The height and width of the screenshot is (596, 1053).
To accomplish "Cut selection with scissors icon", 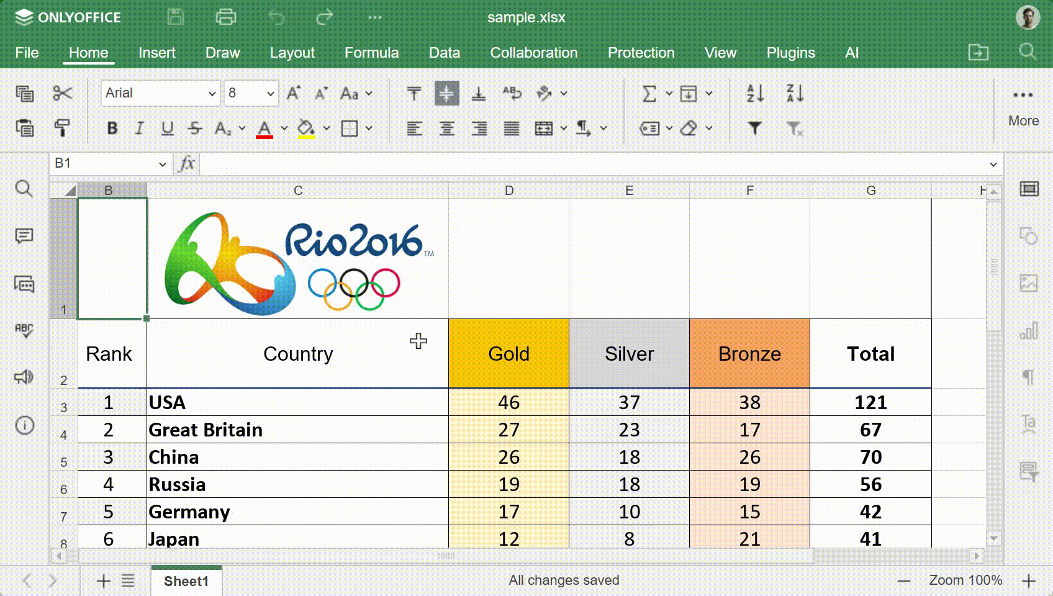I will 62,94.
